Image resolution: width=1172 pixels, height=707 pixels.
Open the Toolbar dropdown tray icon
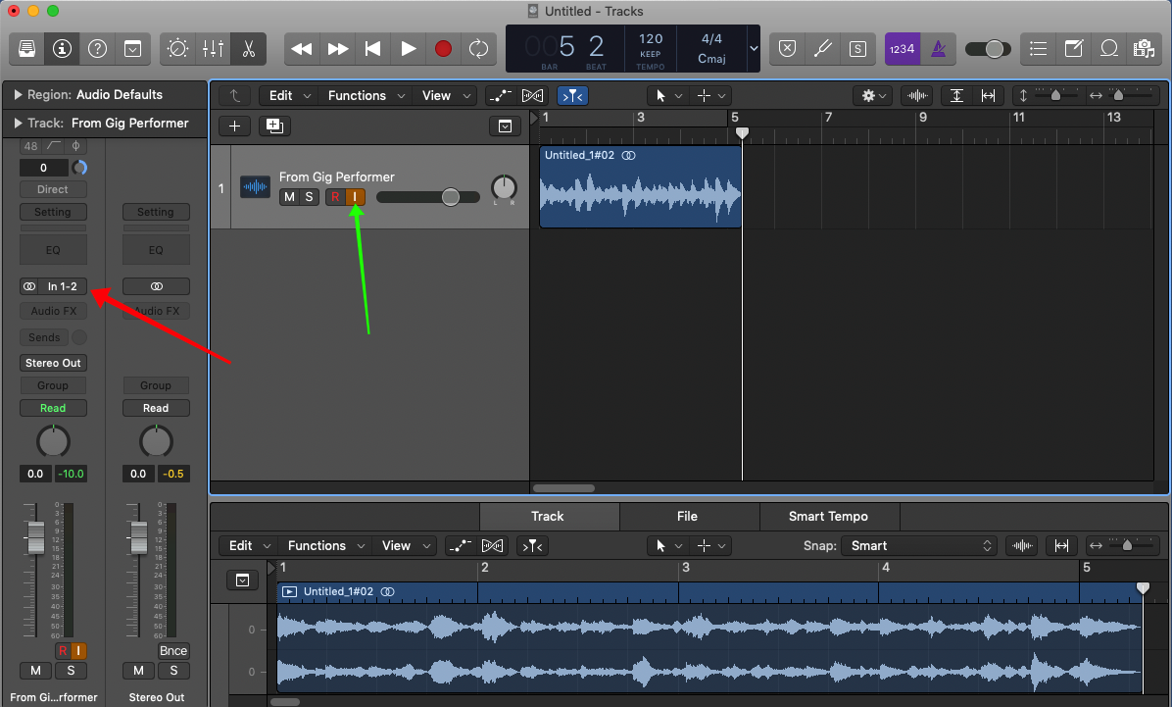pos(132,49)
